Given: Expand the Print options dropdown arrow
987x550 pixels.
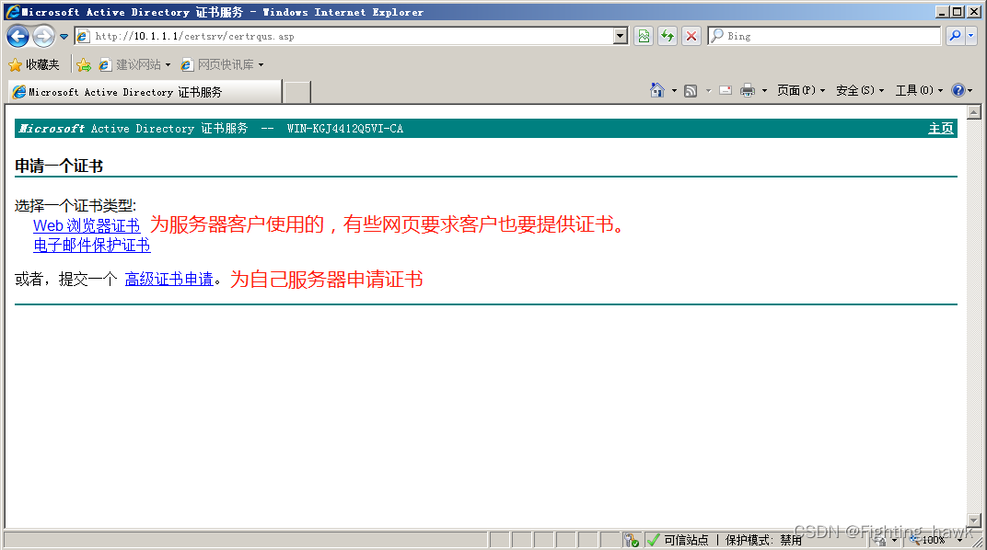Looking at the screenshot, I should click(764, 90).
